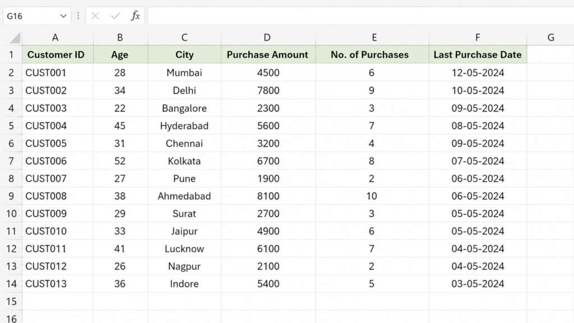Select the Hyderabad city cell
Viewport: 574px width, 323px height.
[184, 126]
